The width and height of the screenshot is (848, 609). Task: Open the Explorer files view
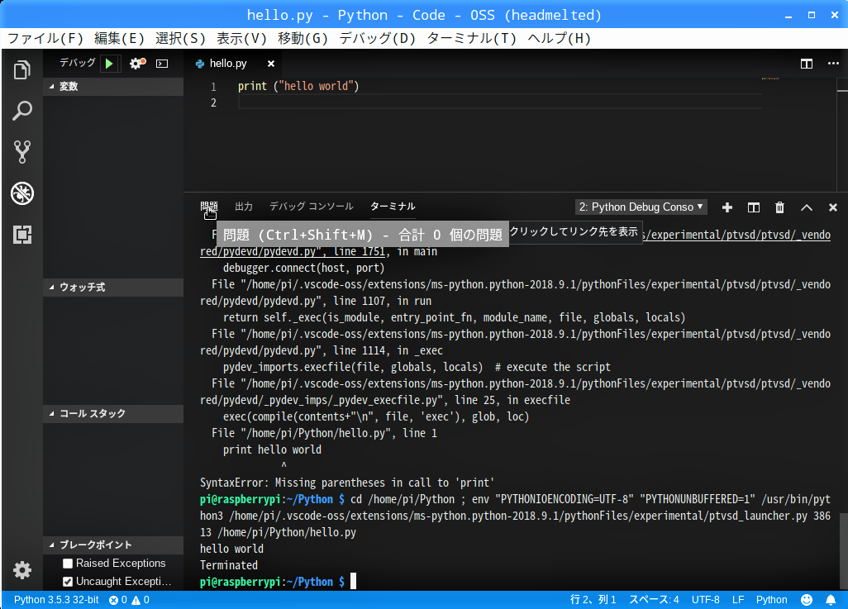pyautogui.click(x=21, y=69)
